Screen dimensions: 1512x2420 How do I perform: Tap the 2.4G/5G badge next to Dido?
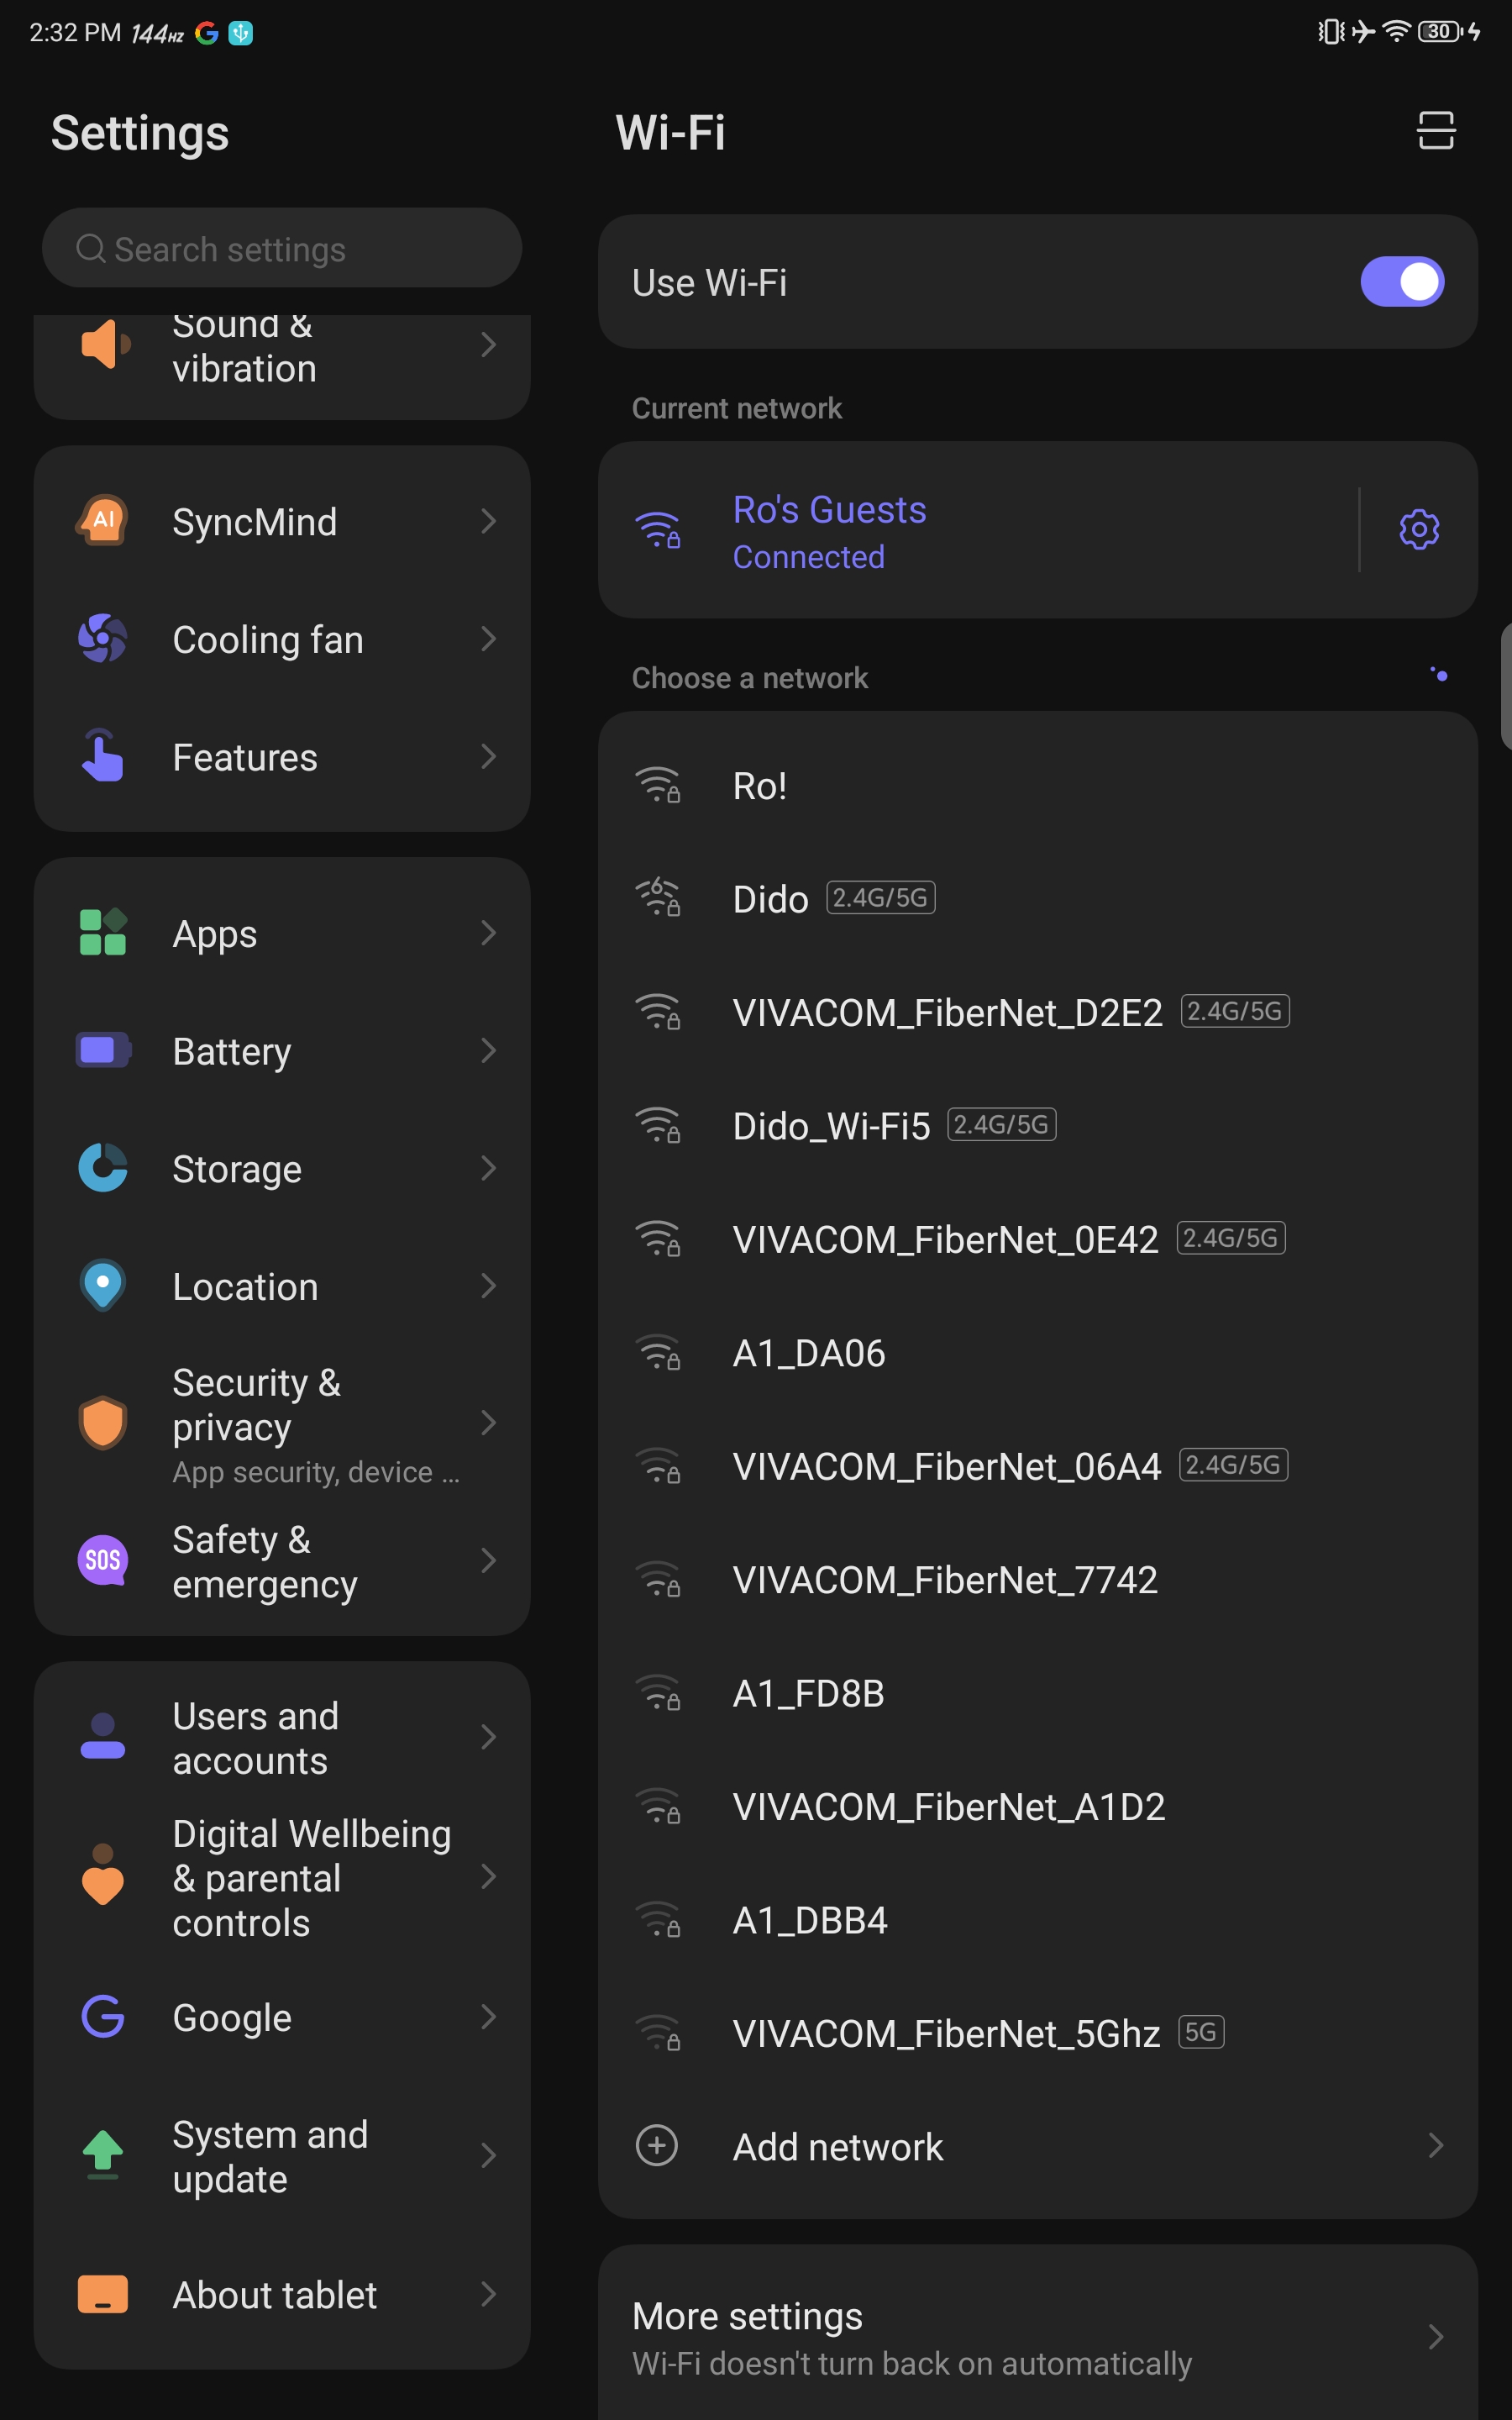point(880,897)
